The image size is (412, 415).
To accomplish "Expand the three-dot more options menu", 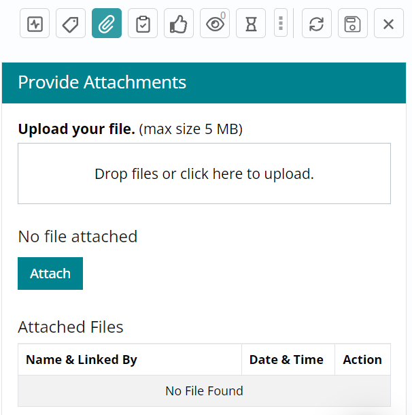I will coord(281,24).
